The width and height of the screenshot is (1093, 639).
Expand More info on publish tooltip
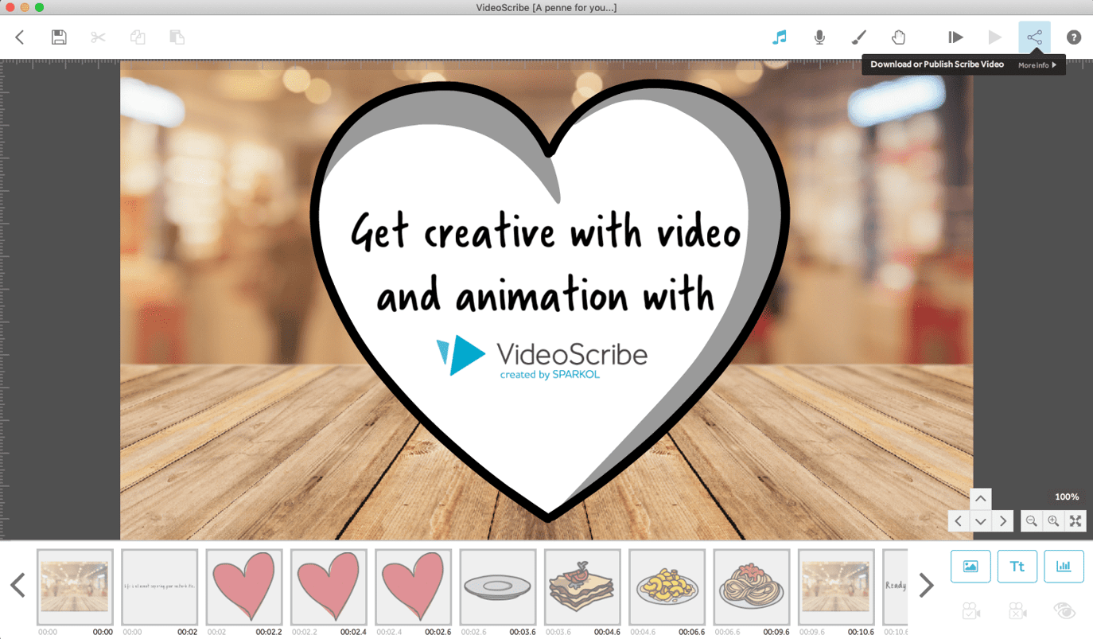tap(1038, 64)
